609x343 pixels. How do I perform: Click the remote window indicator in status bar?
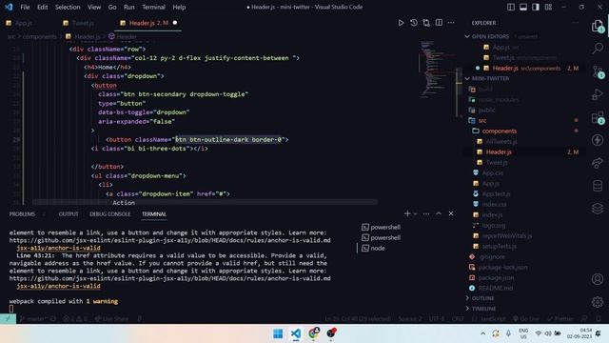click(x=8, y=319)
